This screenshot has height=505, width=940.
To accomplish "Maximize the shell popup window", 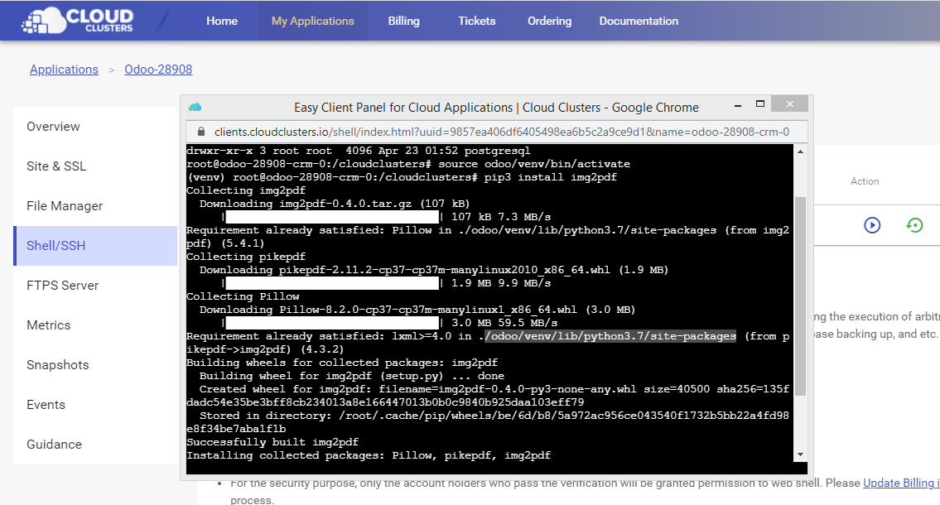I will coord(759,104).
